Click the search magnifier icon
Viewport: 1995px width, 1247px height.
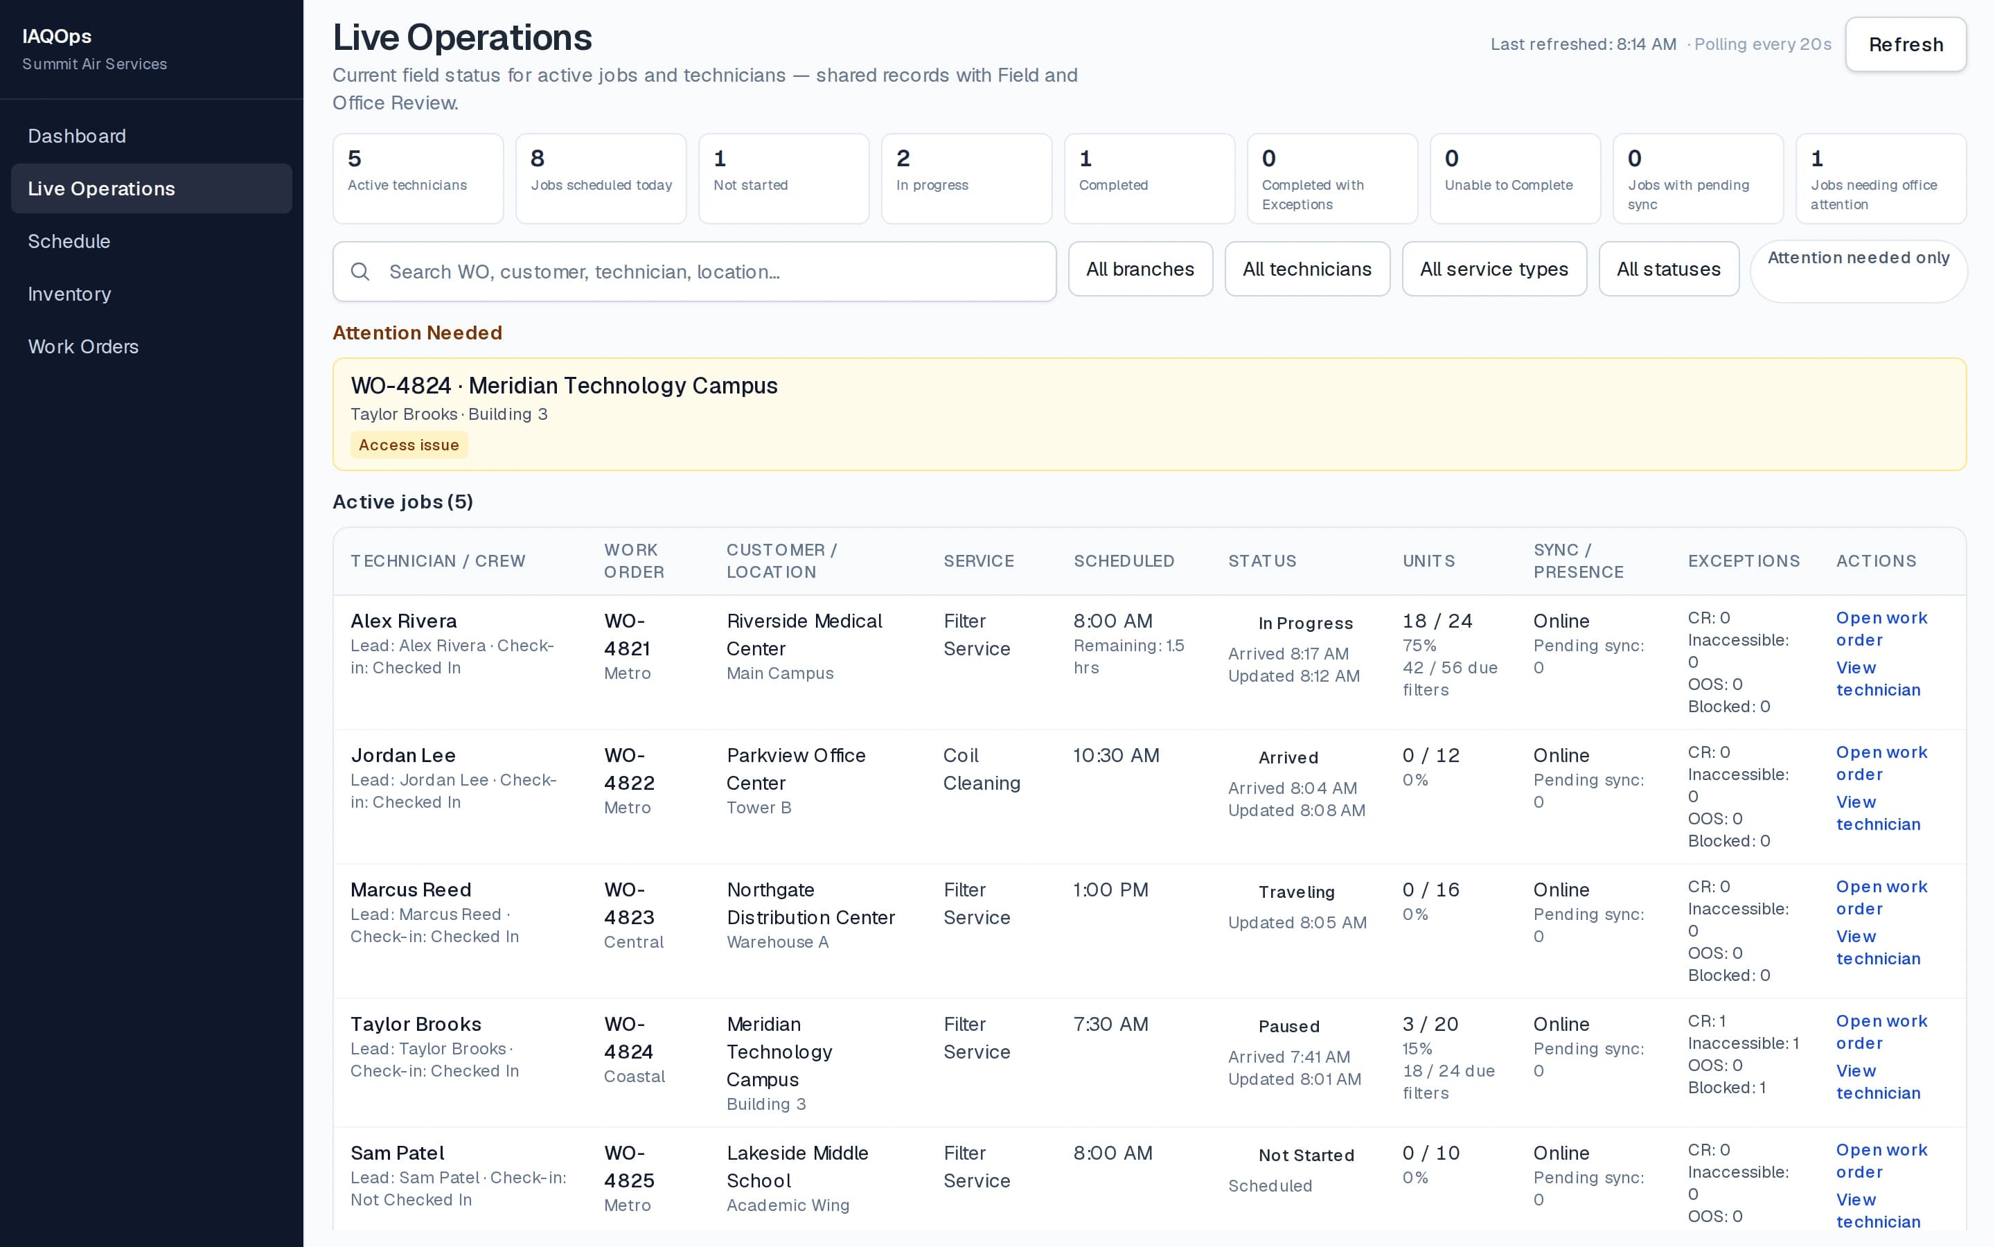(x=360, y=272)
